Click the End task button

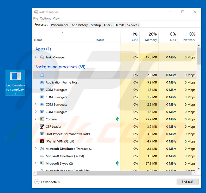pos(187,182)
